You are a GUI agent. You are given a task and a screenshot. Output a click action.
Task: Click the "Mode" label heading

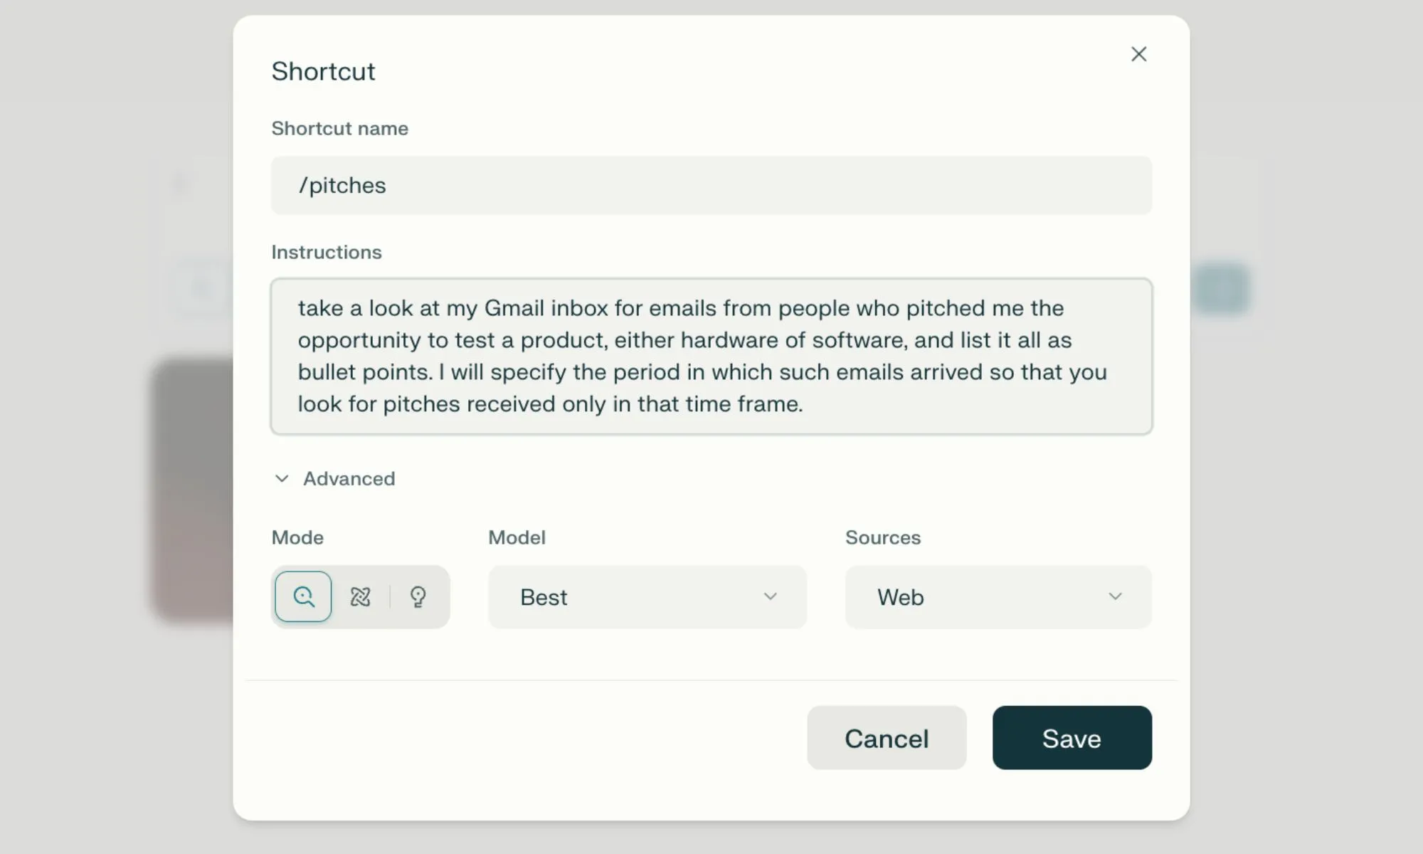pyautogui.click(x=297, y=538)
